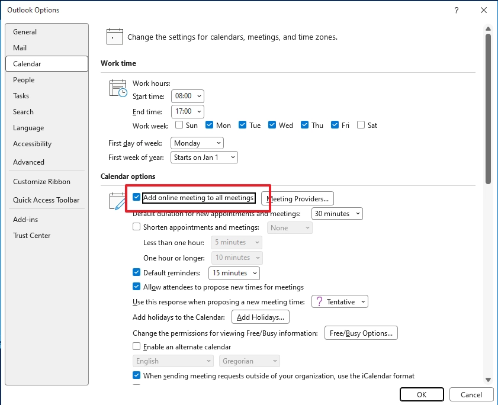Open the Help question mark
This screenshot has height=405, width=498.
pos(456,10)
